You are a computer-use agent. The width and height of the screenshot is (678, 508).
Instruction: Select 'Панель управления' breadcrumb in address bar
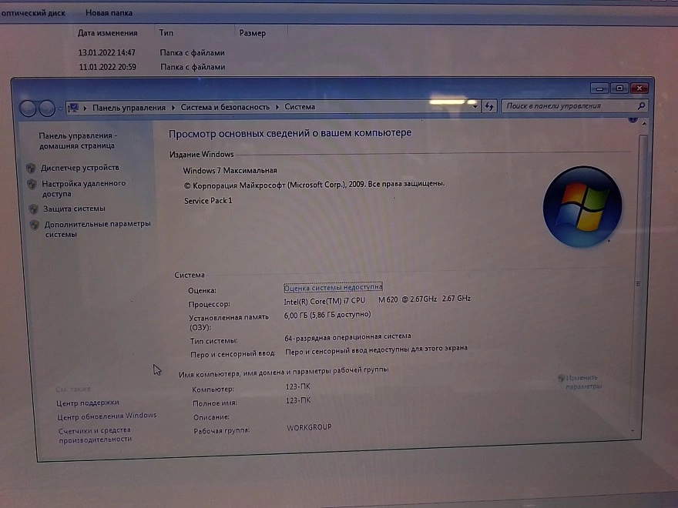pos(129,108)
